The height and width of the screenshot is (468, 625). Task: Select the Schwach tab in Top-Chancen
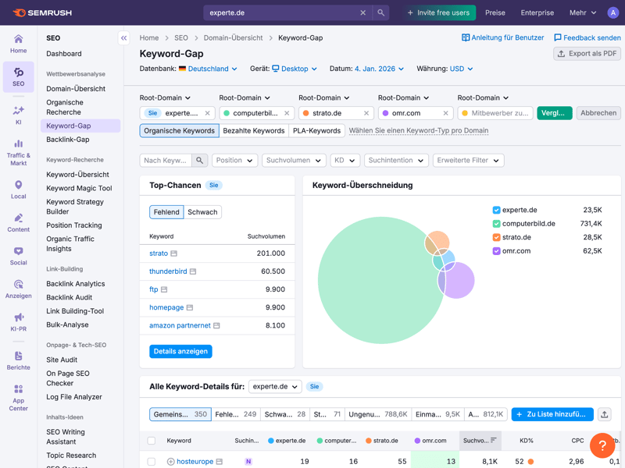point(202,212)
